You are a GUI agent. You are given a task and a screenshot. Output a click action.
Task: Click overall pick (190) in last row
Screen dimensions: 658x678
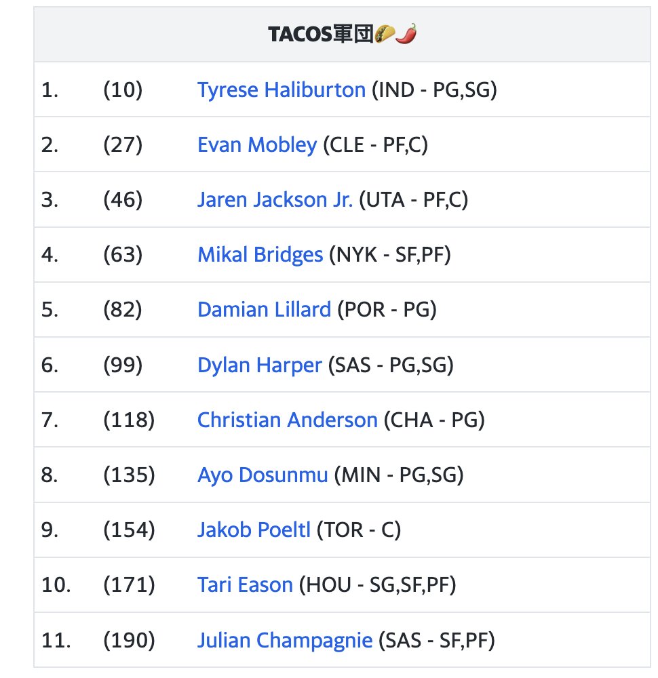[x=129, y=640]
